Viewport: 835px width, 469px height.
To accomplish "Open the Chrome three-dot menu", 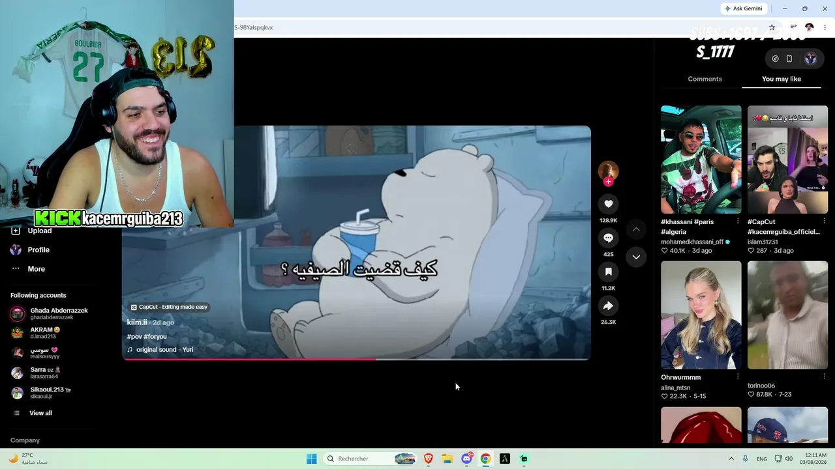I will (x=825, y=27).
